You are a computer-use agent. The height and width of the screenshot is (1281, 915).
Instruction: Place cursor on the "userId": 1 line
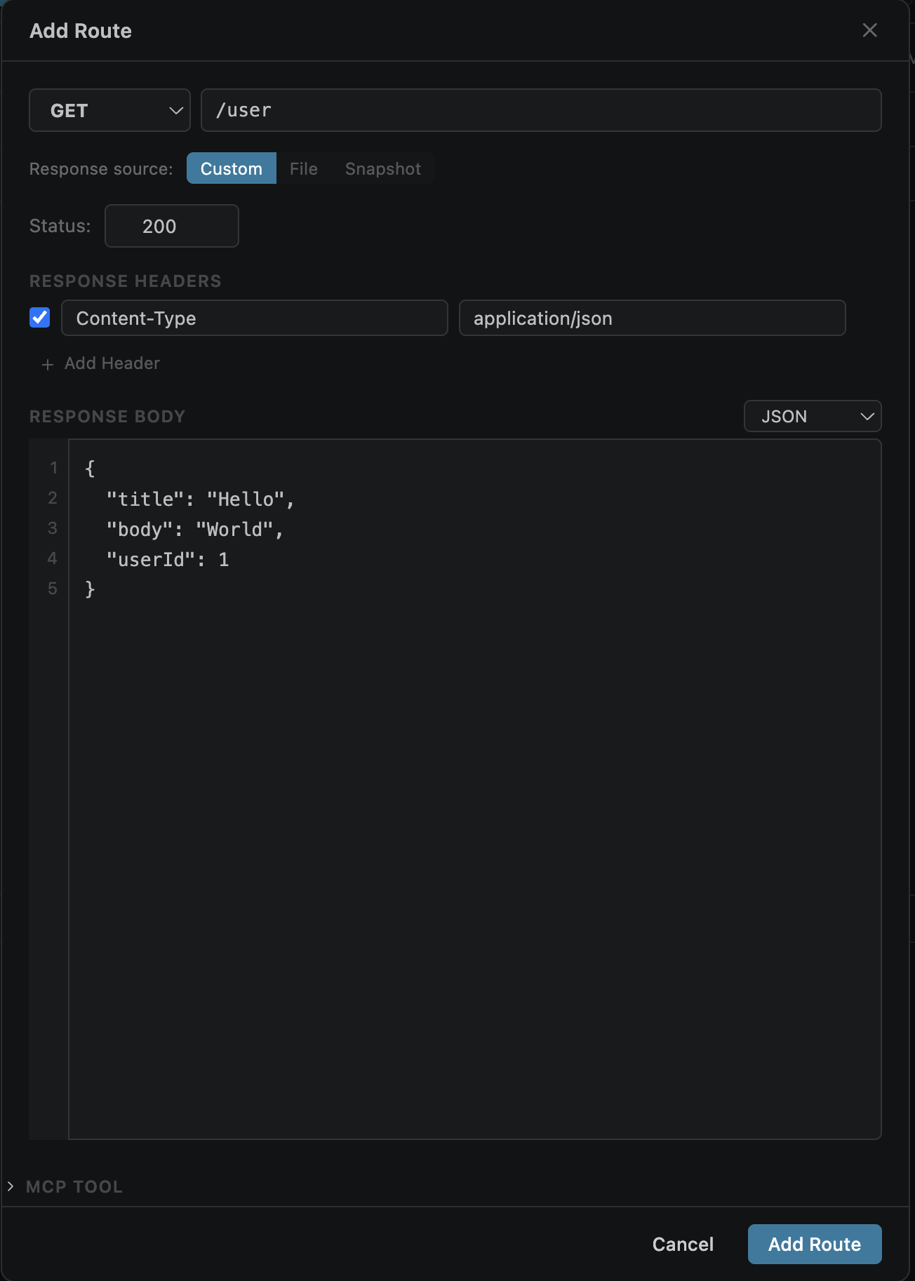point(168,559)
